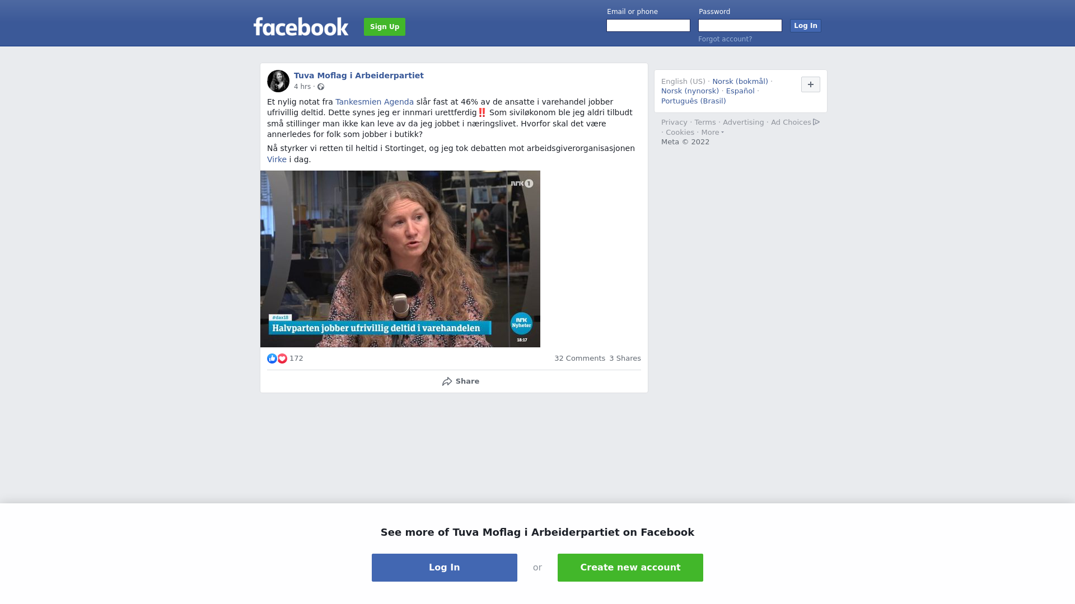The width and height of the screenshot is (1075, 604).
Task: Click the header Log In button
Action: pyautogui.click(x=806, y=26)
